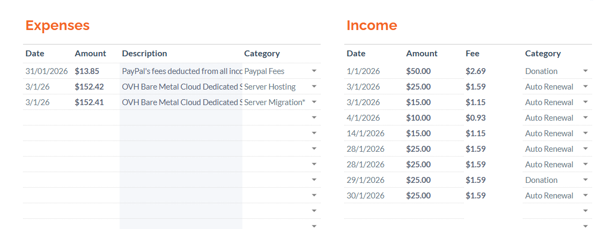
Task: Select the $2.69 fee cell
Action: point(476,71)
